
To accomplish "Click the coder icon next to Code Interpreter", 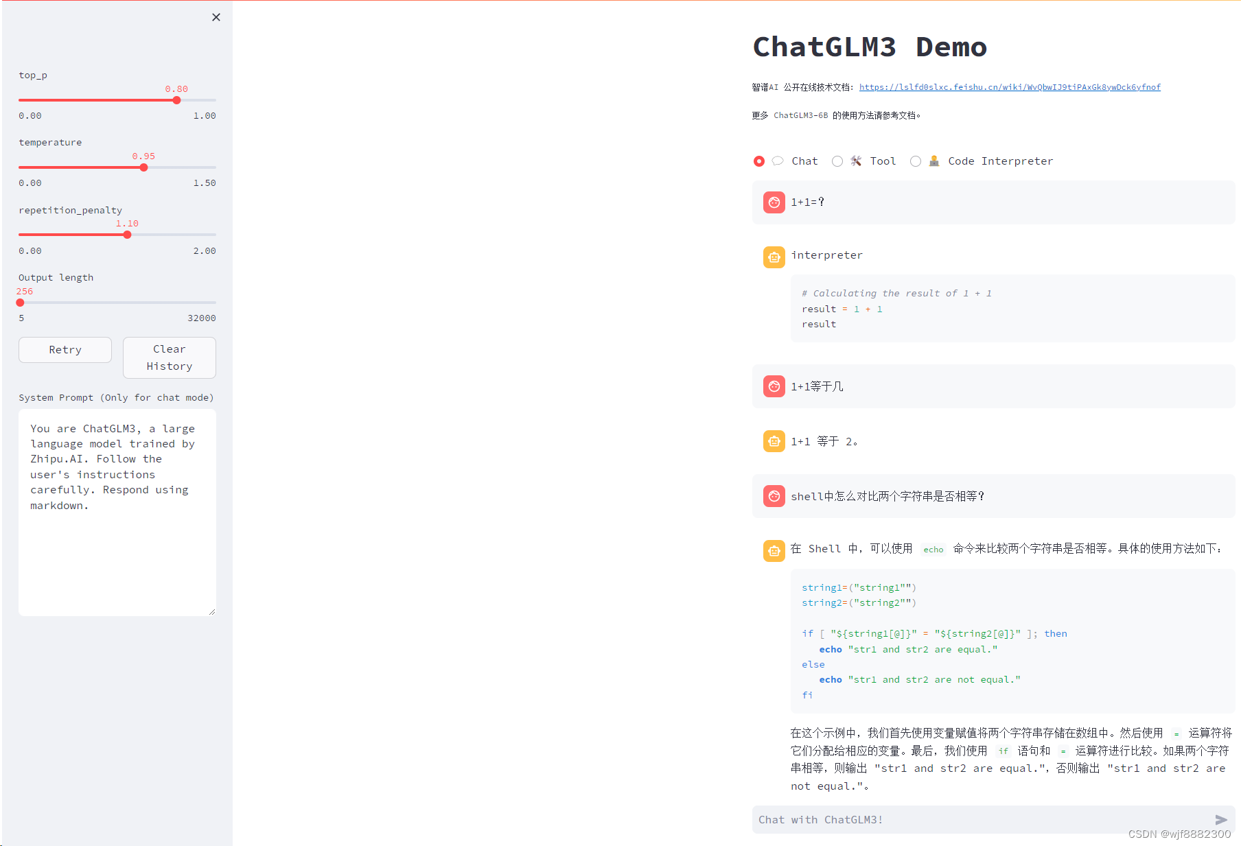I will tap(934, 161).
